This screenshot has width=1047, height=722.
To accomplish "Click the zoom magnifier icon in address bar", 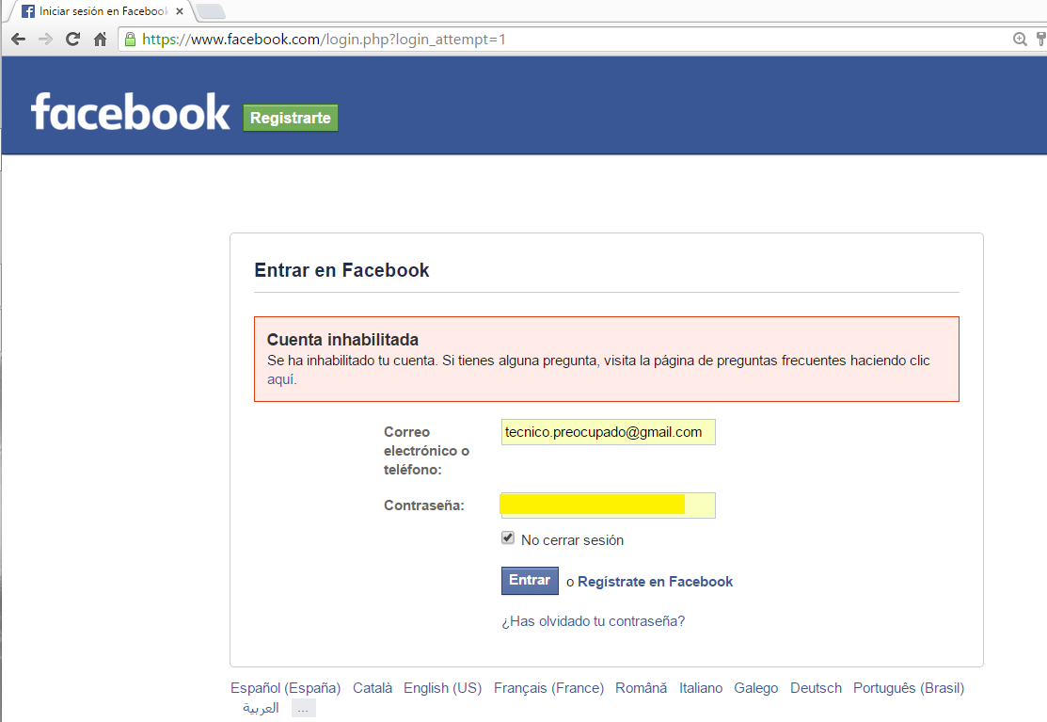I will tap(1020, 40).
